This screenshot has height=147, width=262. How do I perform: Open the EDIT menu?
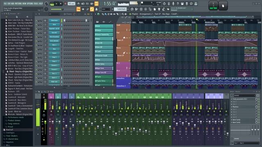(x=9, y=4)
